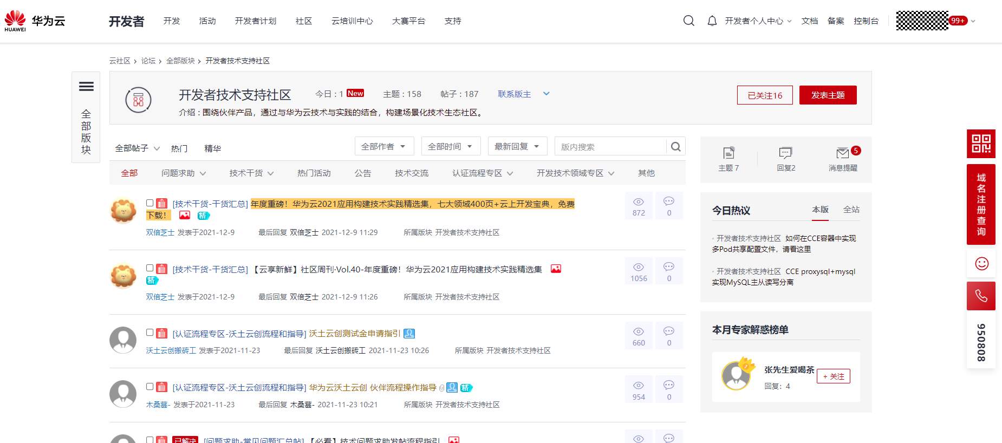Click the image icon after 下载！ text
The height and width of the screenshot is (443, 1002).
[x=185, y=216]
